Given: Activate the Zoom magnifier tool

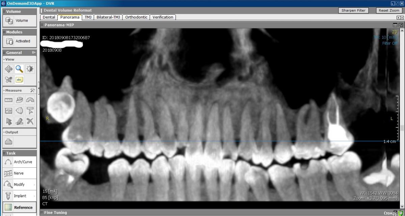Looking at the screenshot, I should (x=20, y=69).
